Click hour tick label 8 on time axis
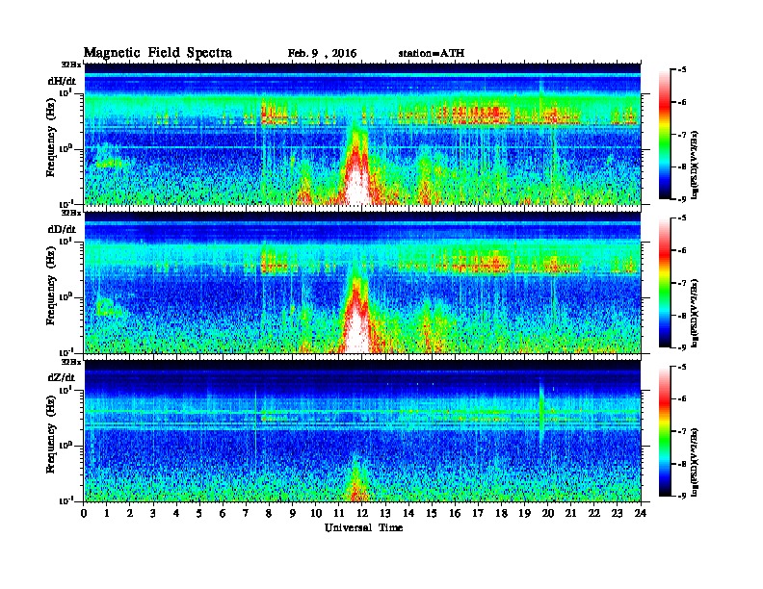Screen dimensions: 763x589 pyautogui.click(x=269, y=513)
